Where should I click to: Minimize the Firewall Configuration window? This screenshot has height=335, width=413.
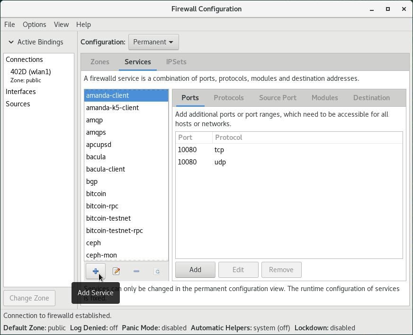click(x=372, y=9)
